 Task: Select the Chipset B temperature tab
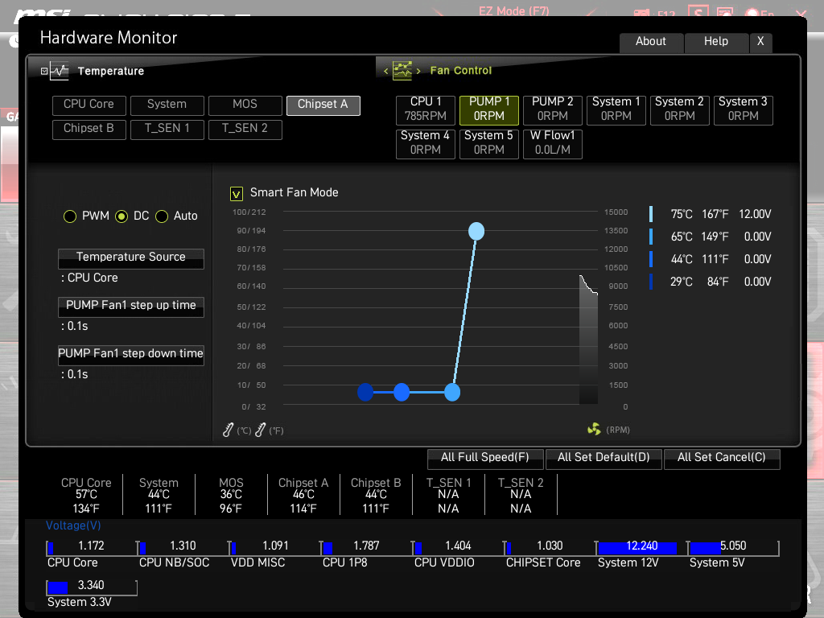pos(89,130)
